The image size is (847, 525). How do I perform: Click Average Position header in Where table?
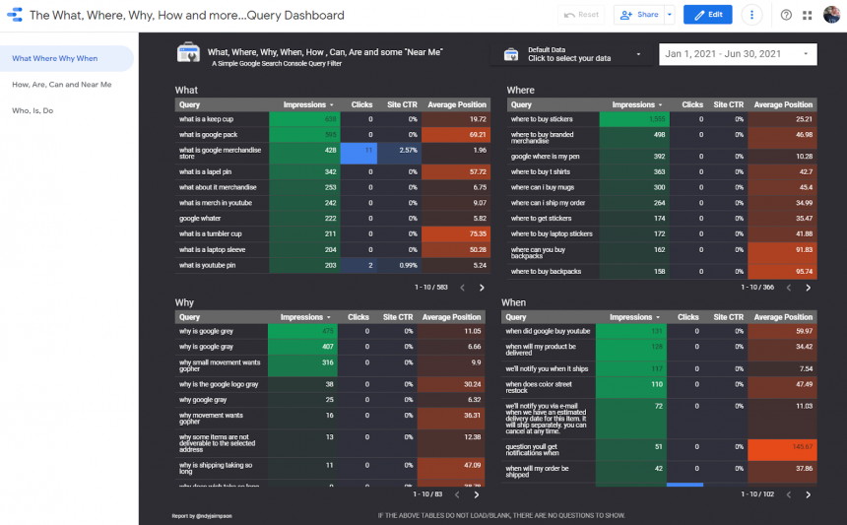tap(783, 104)
